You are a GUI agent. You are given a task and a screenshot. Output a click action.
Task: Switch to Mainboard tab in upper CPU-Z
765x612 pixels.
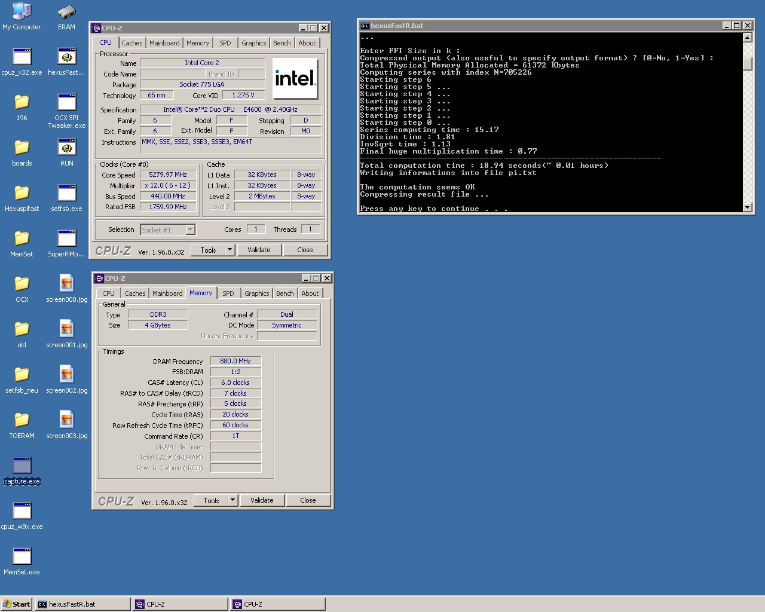[164, 43]
